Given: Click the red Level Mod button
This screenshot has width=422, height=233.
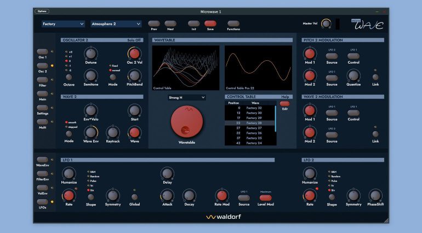Looking at the screenshot, I should [x=266, y=198].
